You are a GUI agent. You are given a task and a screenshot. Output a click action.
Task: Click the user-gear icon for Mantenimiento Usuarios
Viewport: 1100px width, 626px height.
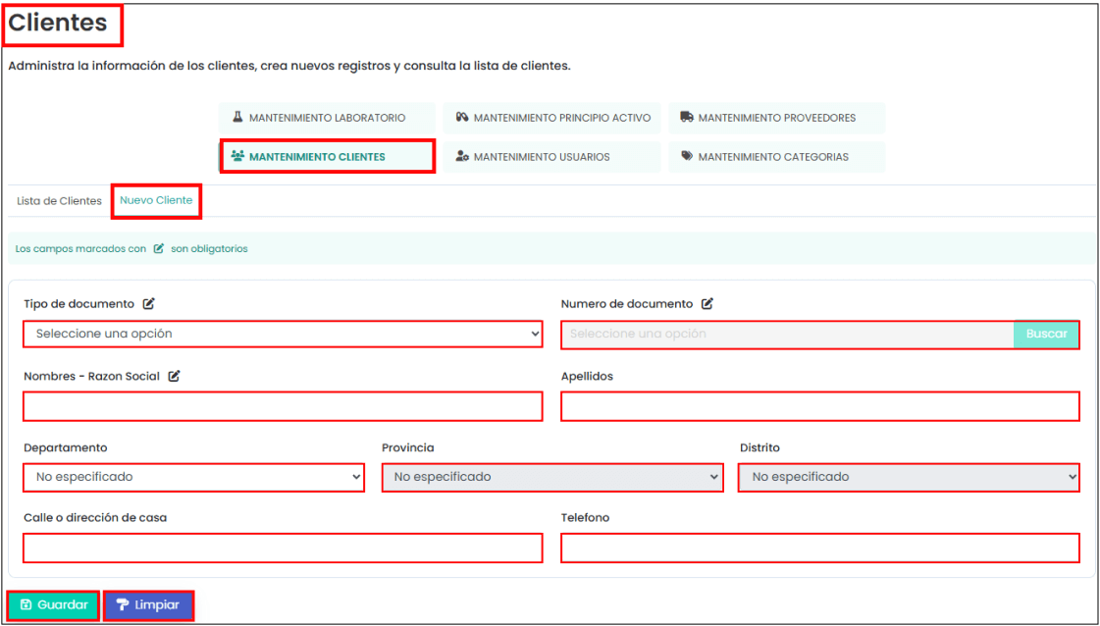click(x=462, y=156)
